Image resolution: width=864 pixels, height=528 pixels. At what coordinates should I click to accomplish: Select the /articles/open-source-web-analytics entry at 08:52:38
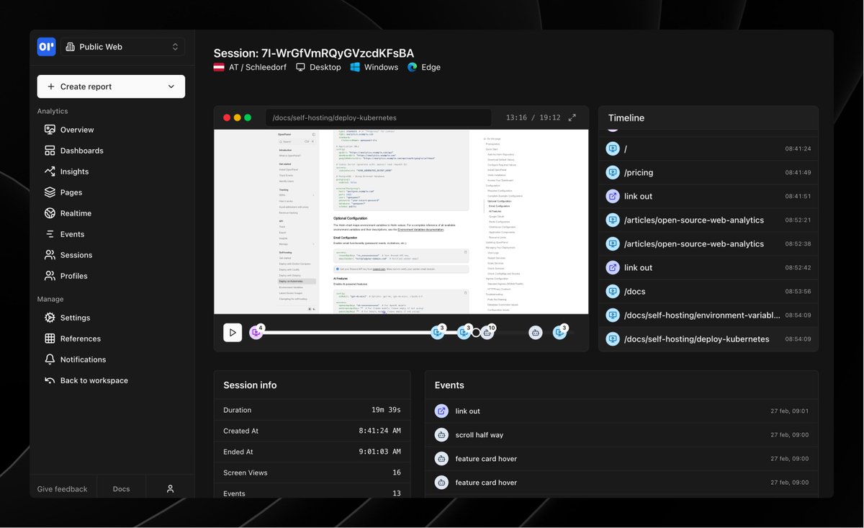point(708,243)
